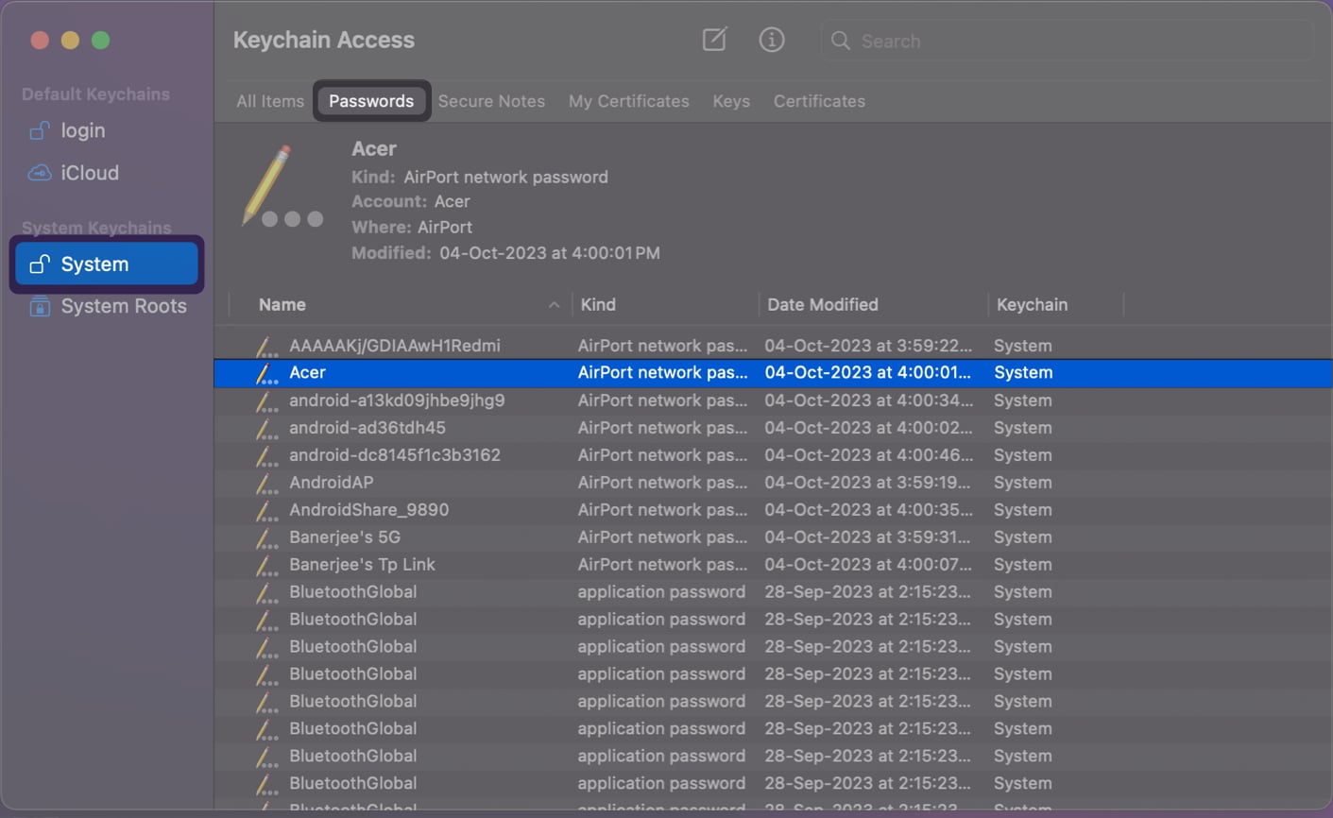Click the yellow minimize window button
1333x818 pixels.
pos(70,40)
